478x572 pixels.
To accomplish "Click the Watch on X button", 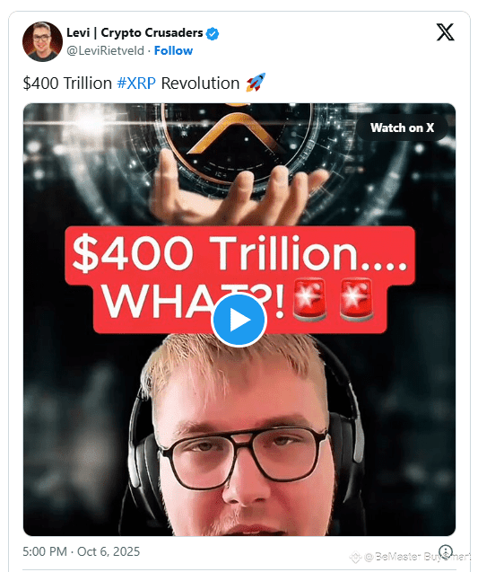I will (402, 128).
